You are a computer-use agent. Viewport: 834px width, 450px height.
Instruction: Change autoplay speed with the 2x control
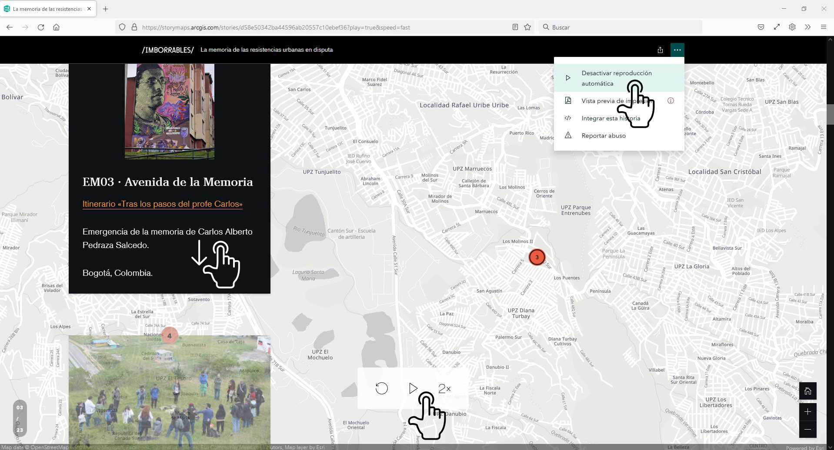[444, 388]
